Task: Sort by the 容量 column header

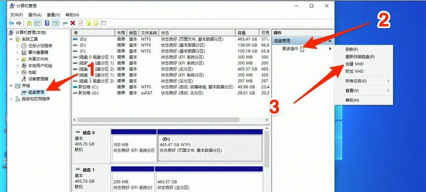Action: [247, 33]
